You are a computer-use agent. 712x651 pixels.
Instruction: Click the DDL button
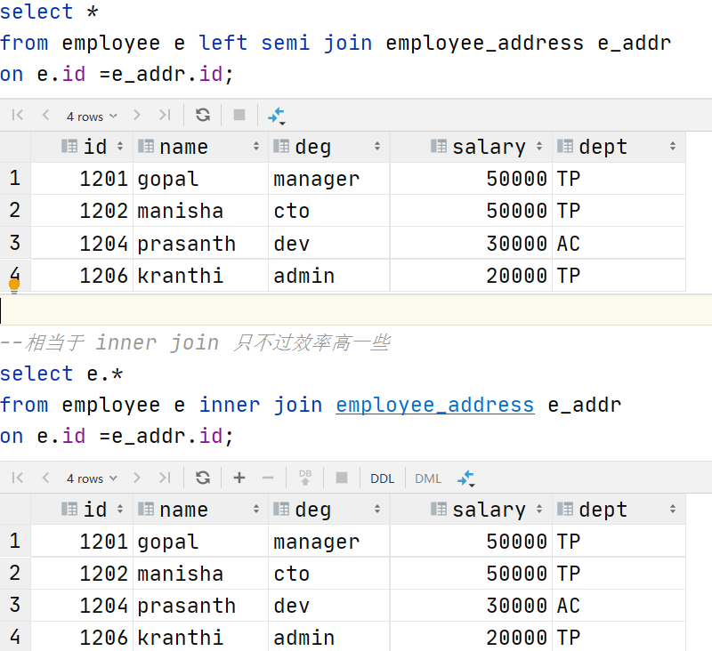click(382, 478)
